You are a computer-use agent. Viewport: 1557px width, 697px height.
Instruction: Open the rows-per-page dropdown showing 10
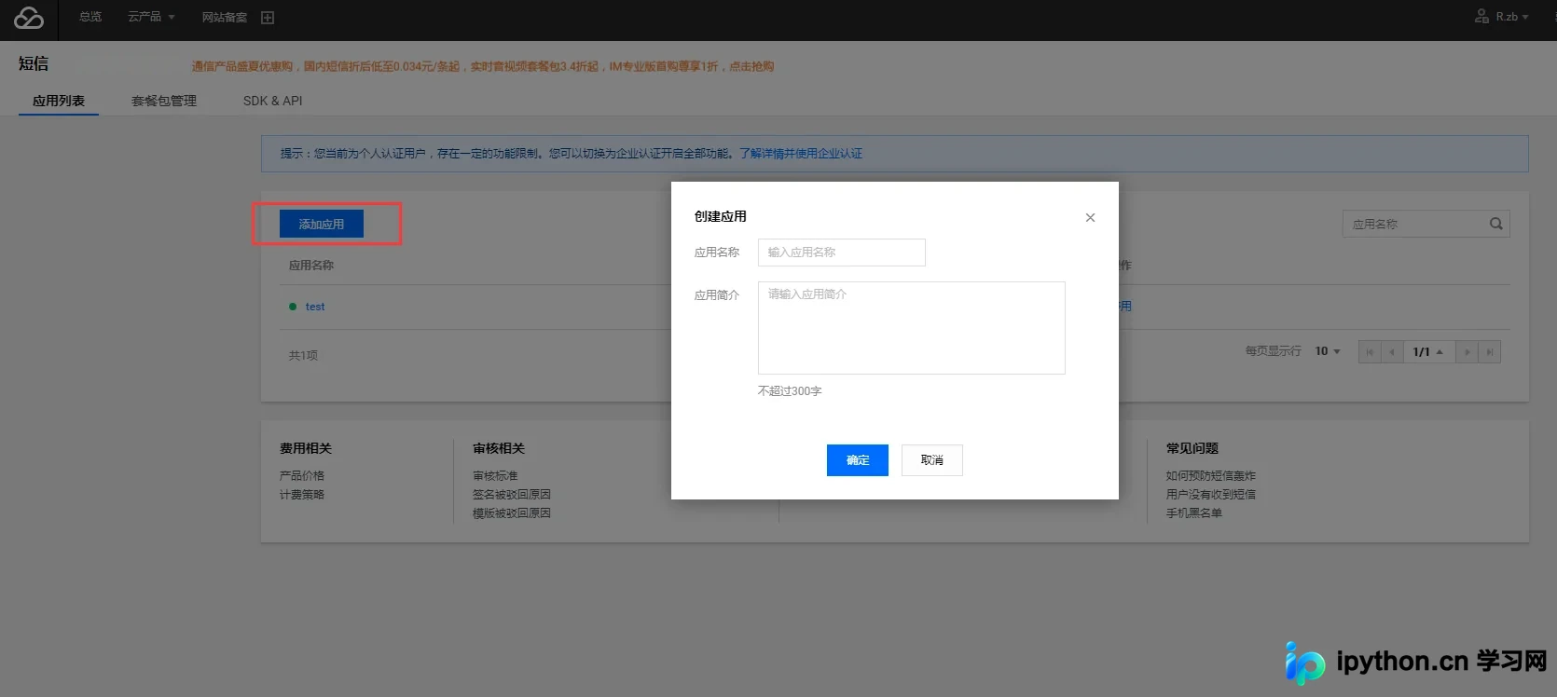pyautogui.click(x=1328, y=351)
